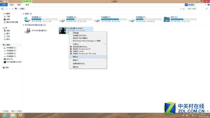This screenshot has height=118, width=210.
Task: Choose 固定到"开始"屏幕(P)
Action: pyautogui.click(x=88, y=38)
